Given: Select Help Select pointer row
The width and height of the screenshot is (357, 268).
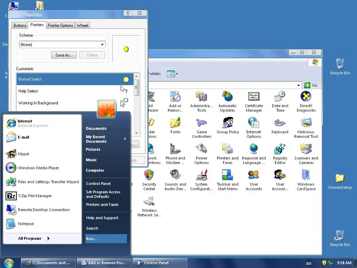Looking at the screenshot, I should (x=75, y=91).
